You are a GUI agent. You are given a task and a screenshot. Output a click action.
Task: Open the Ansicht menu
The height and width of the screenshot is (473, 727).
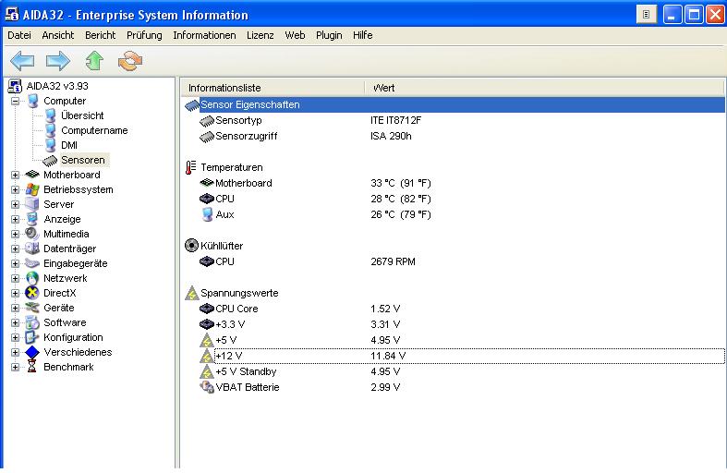(x=58, y=35)
